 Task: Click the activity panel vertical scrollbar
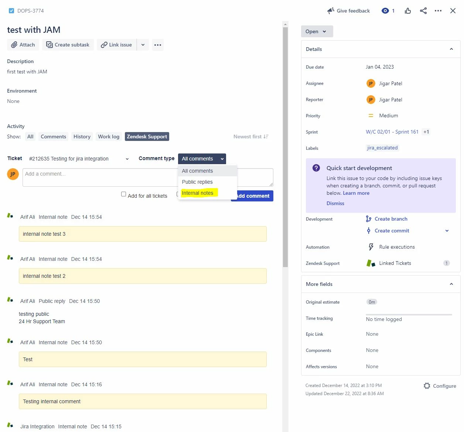click(285, 147)
